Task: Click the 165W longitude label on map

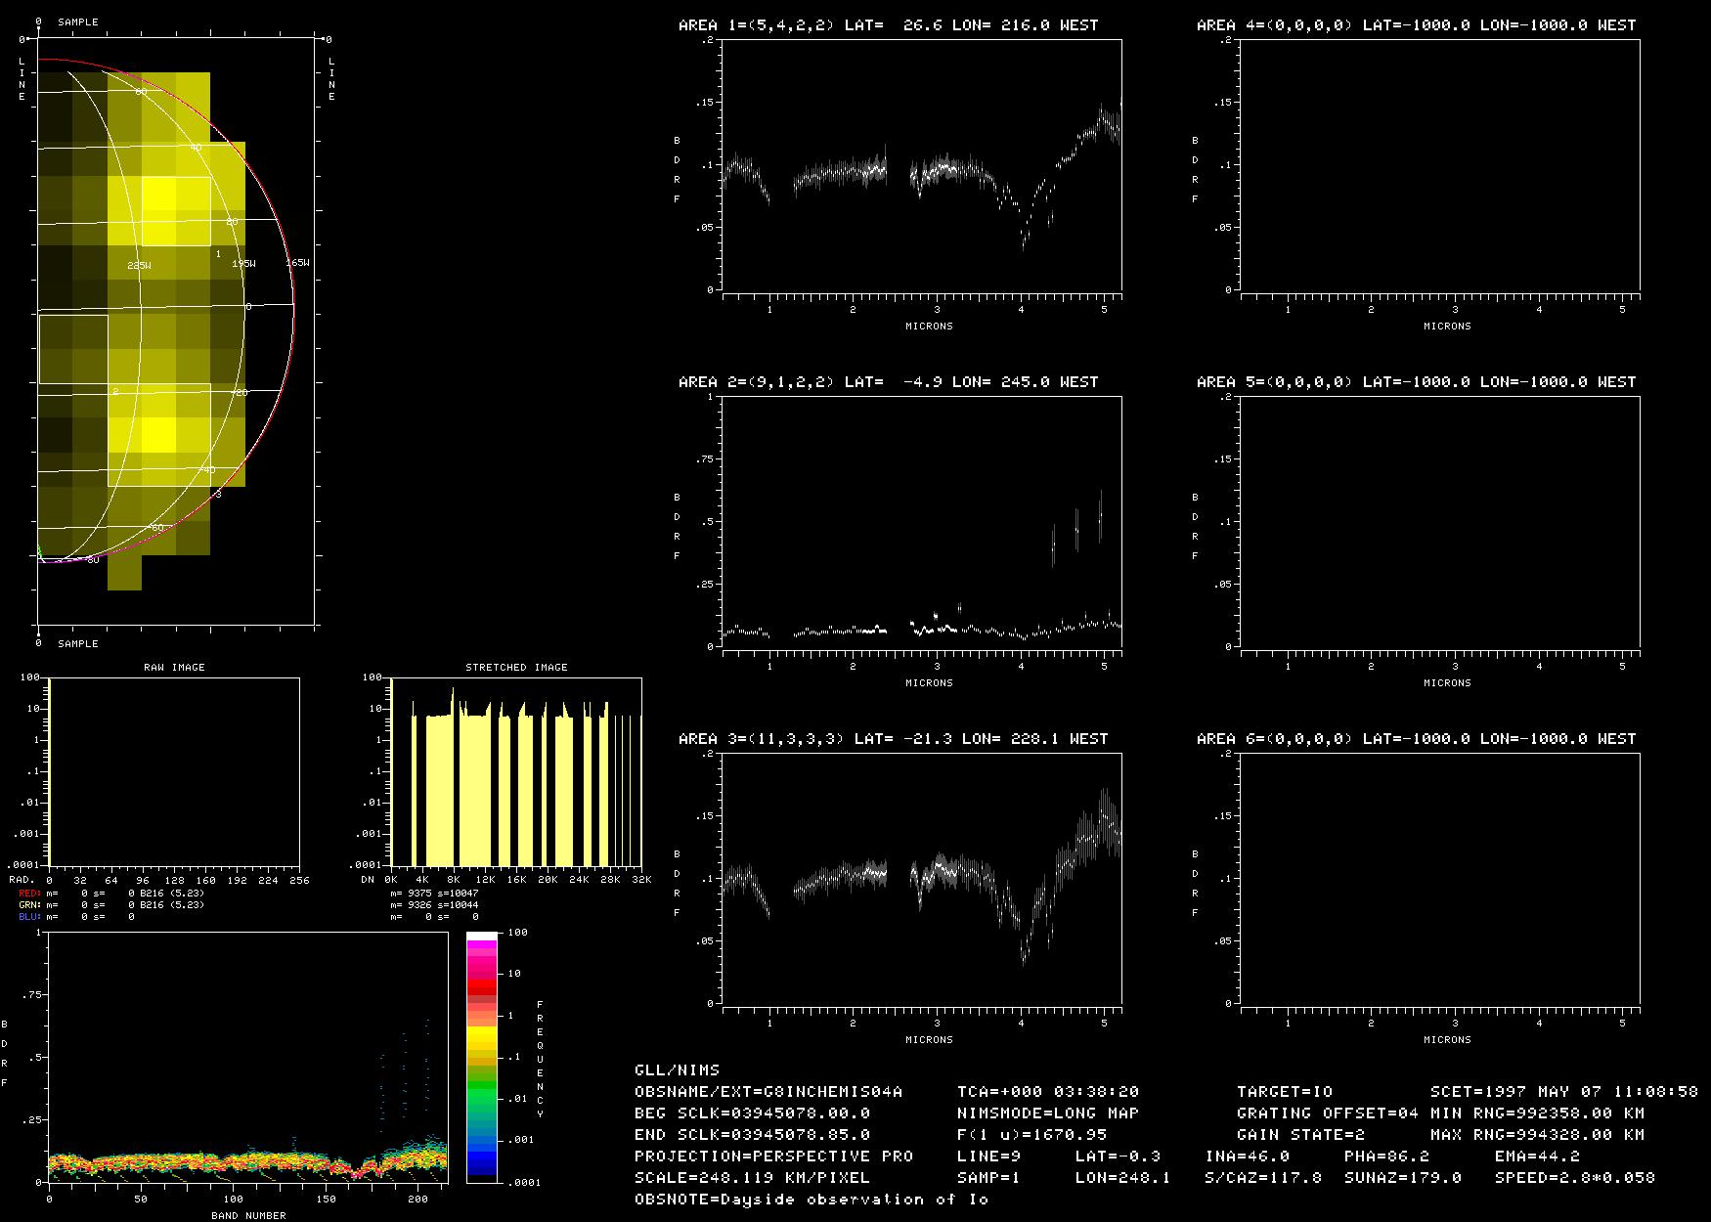Action: pos(298,263)
